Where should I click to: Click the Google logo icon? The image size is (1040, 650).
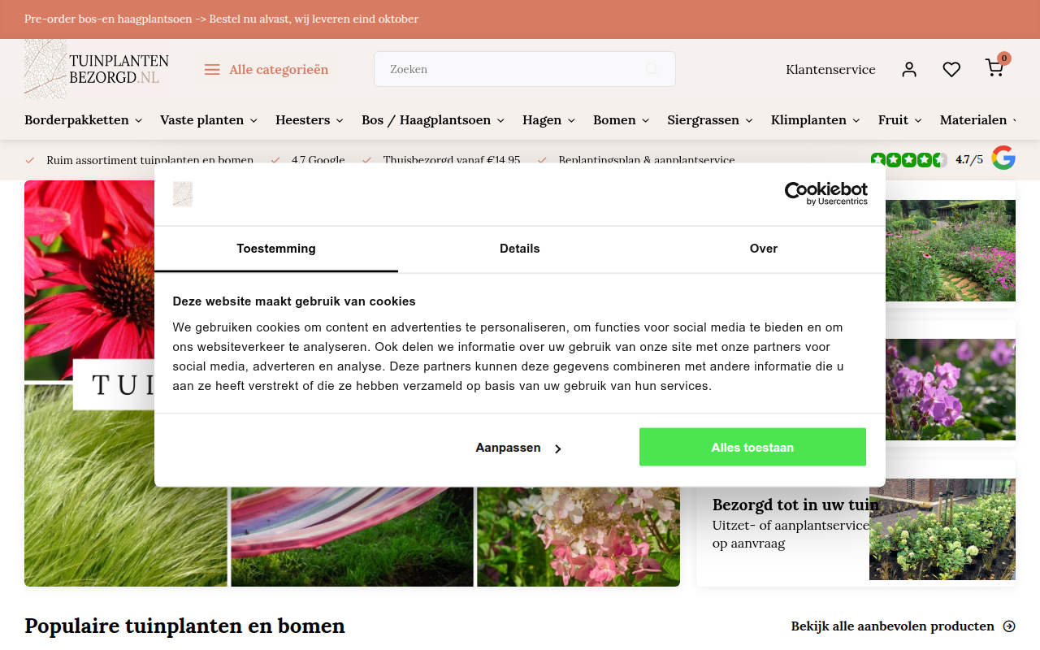click(x=1003, y=158)
